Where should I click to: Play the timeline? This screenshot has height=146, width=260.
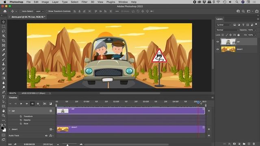pyautogui.click(x=21, y=104)
